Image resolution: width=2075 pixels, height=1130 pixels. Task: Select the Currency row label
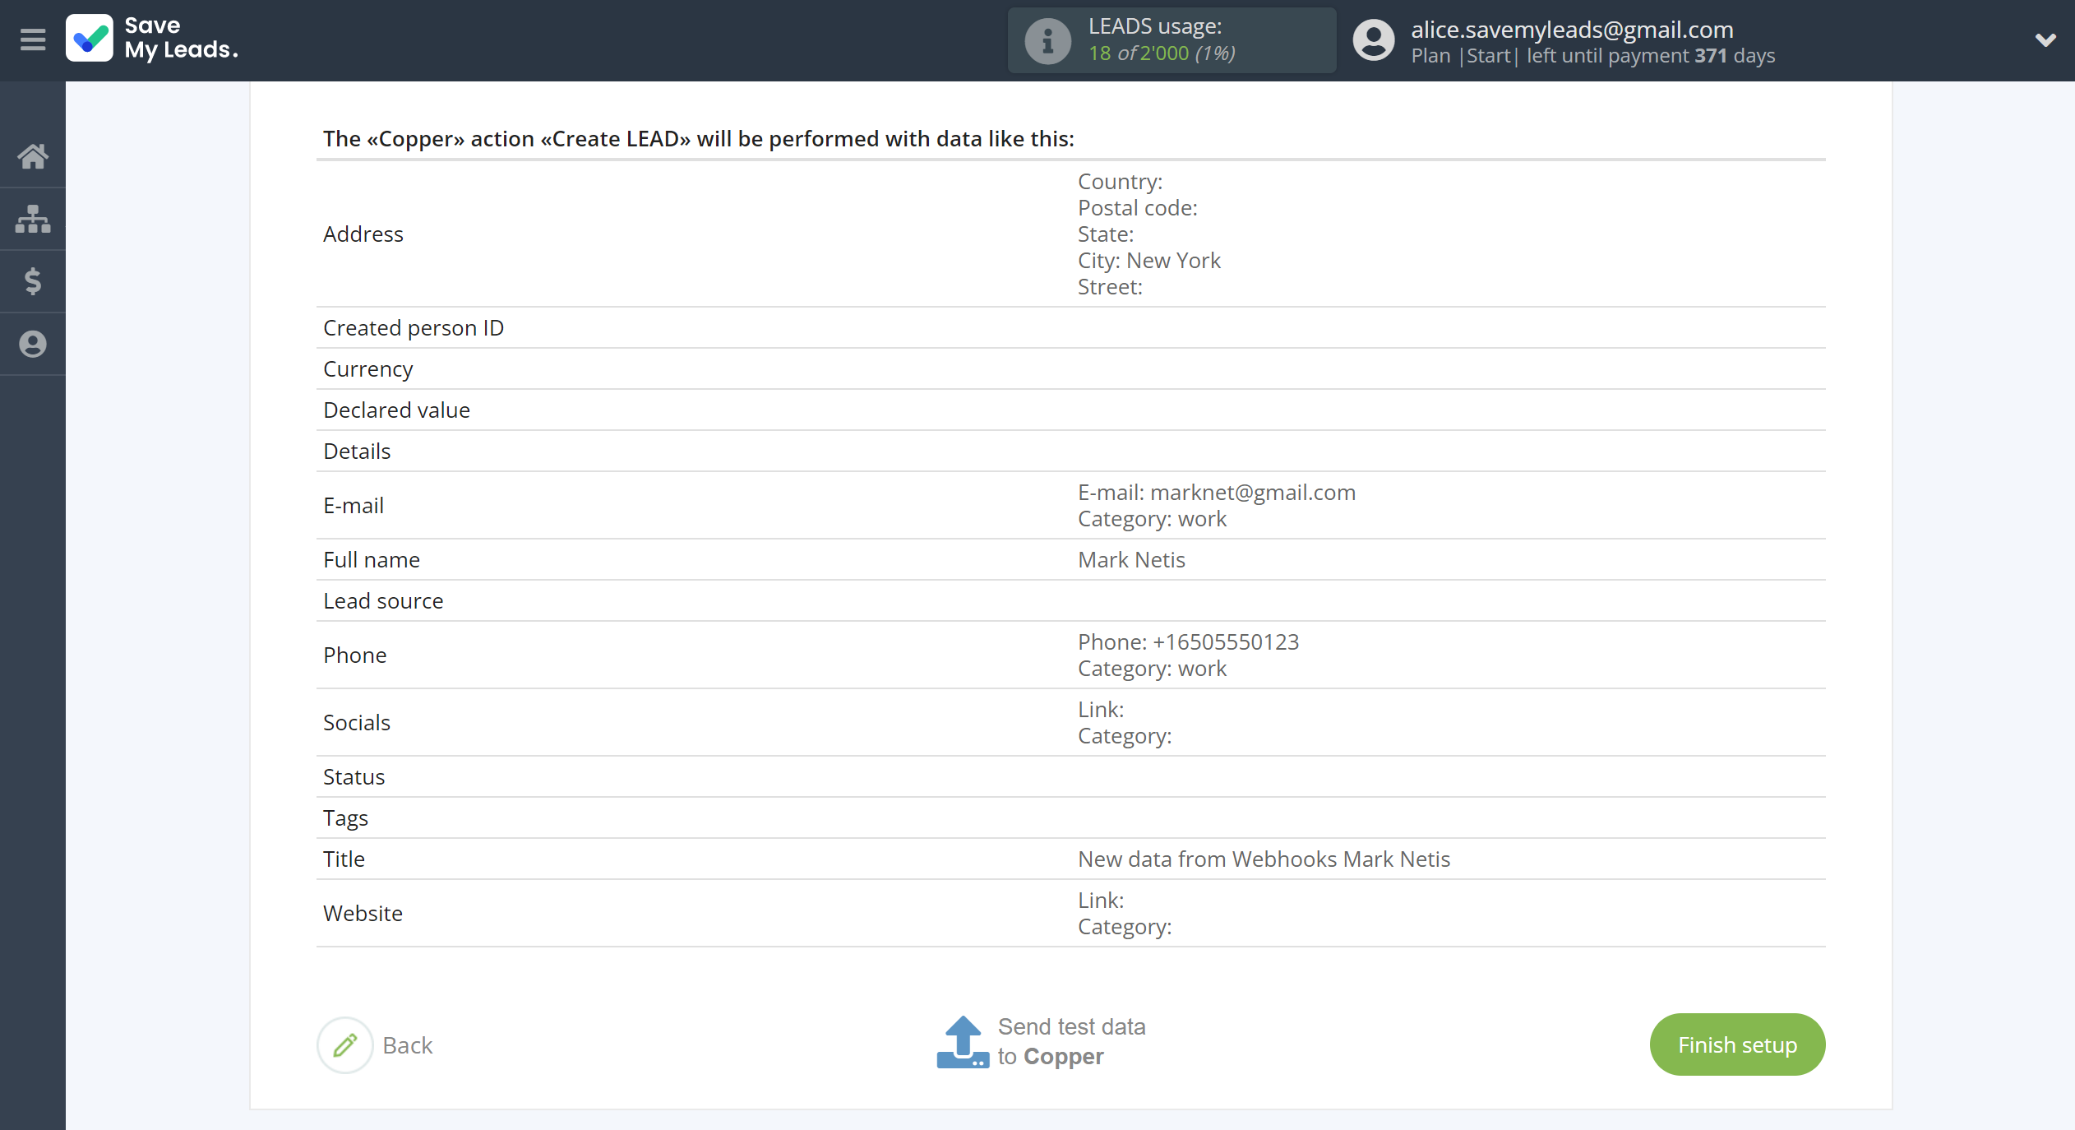(x=367, y=369)
